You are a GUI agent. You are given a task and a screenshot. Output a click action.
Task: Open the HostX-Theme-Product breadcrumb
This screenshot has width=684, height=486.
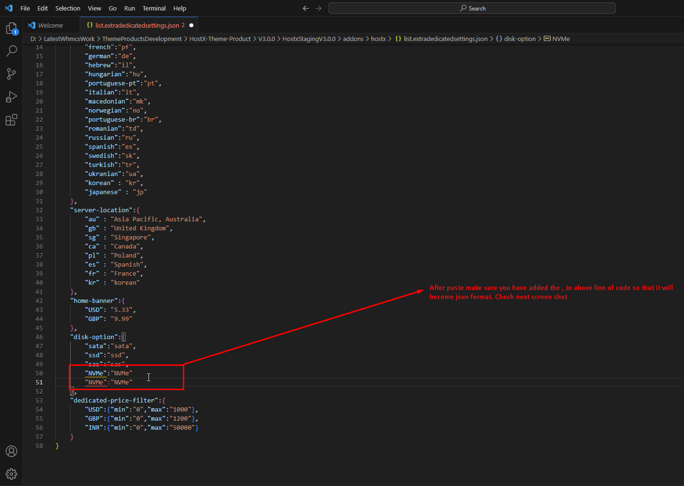pyautogui.click(x=220, y=39)
